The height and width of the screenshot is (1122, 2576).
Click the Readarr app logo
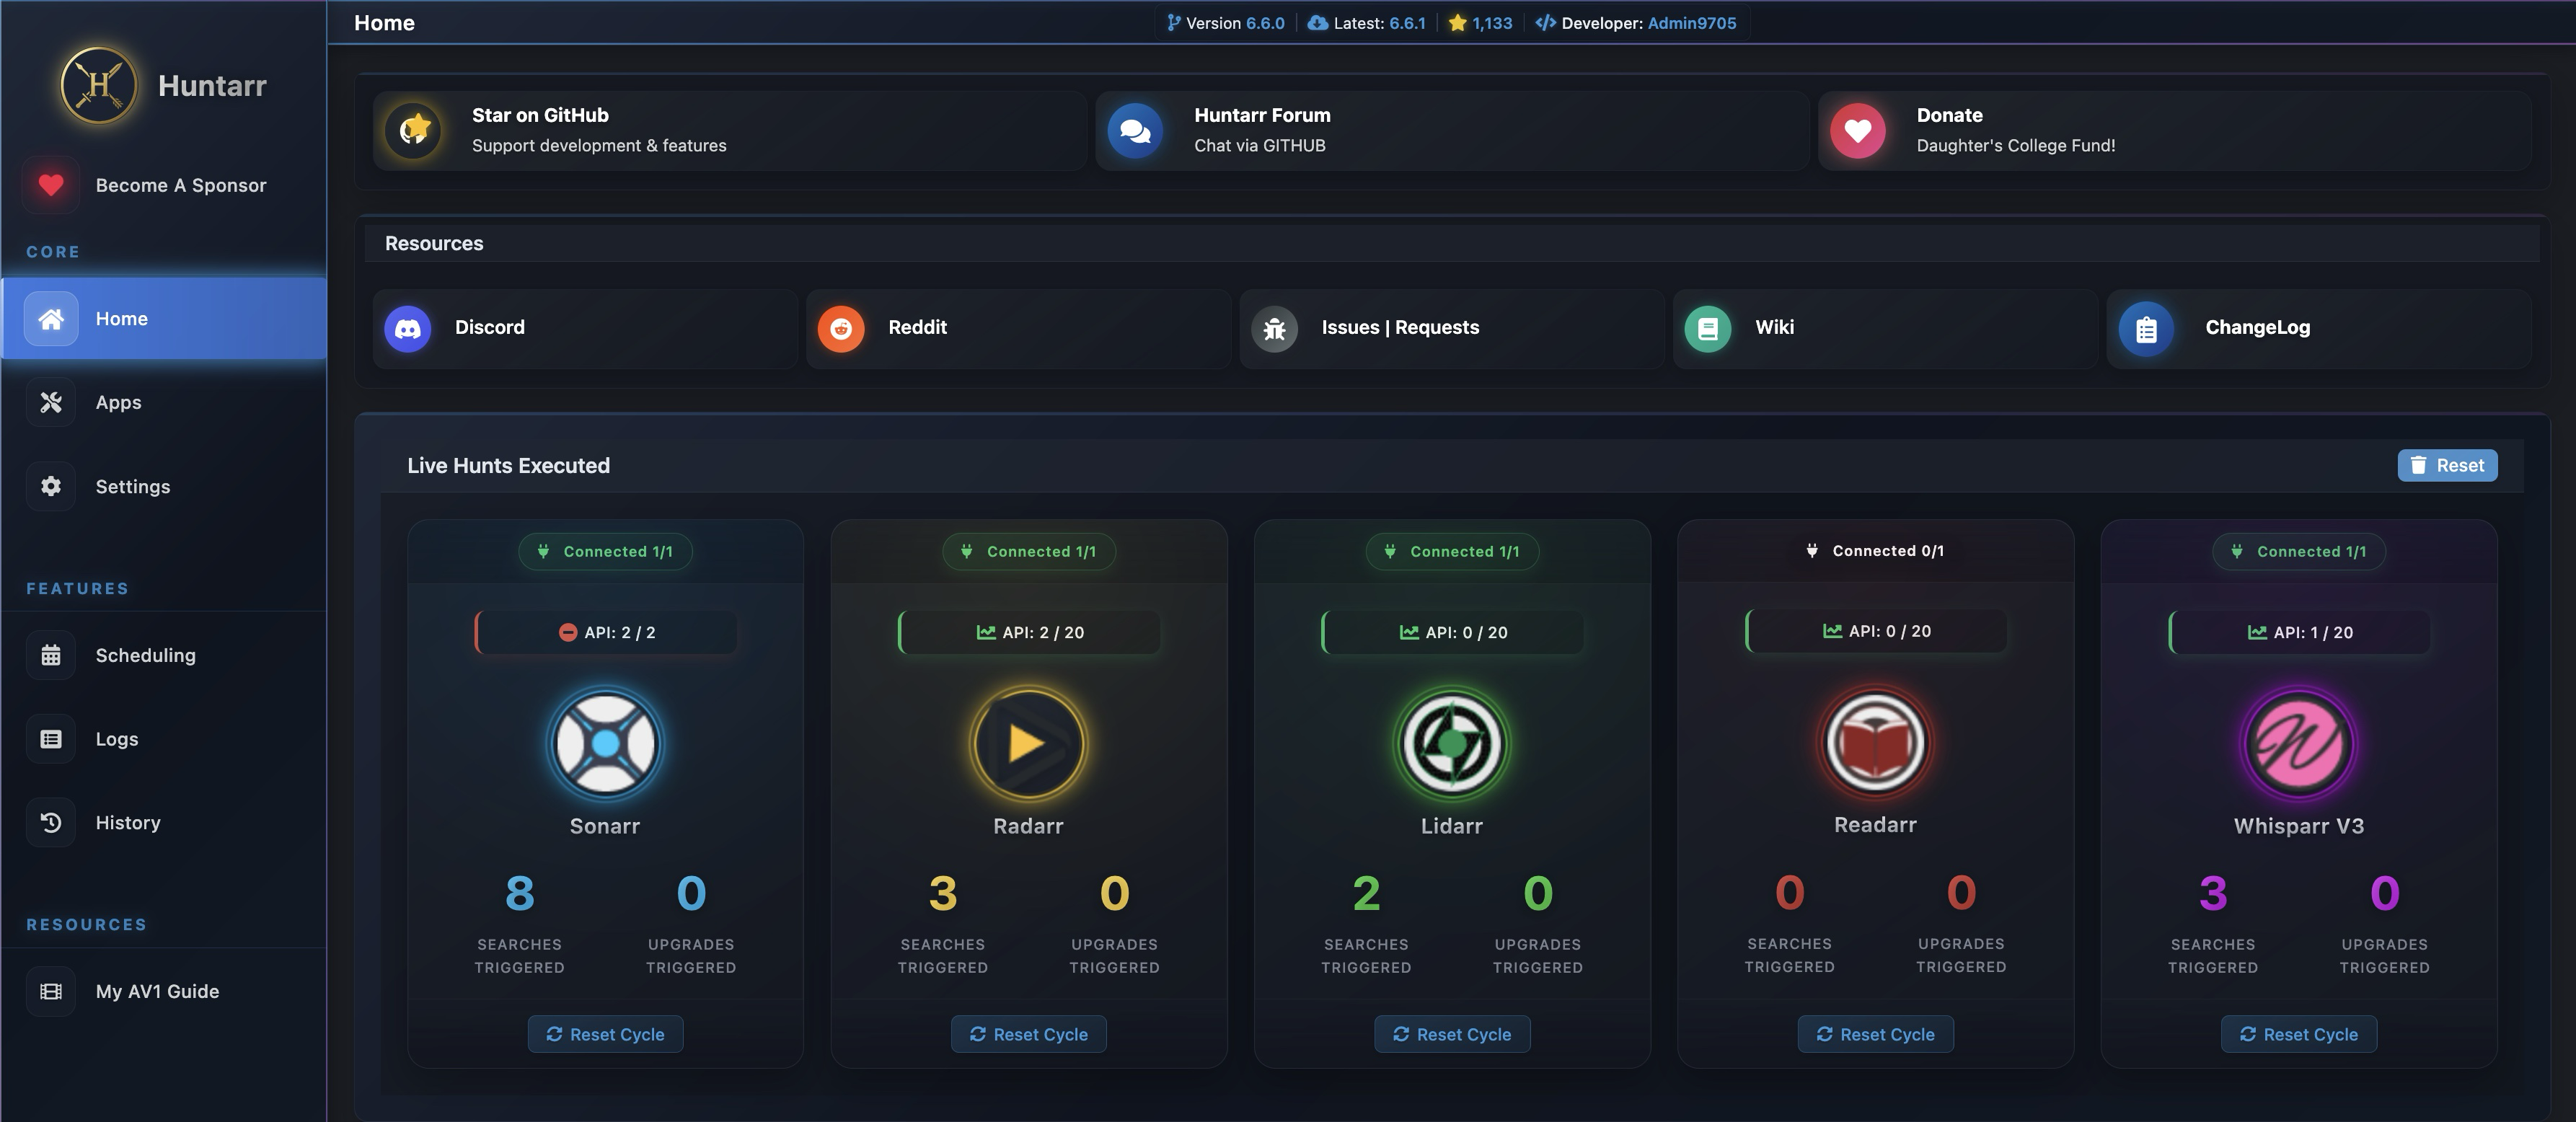tap(1875, 742)
